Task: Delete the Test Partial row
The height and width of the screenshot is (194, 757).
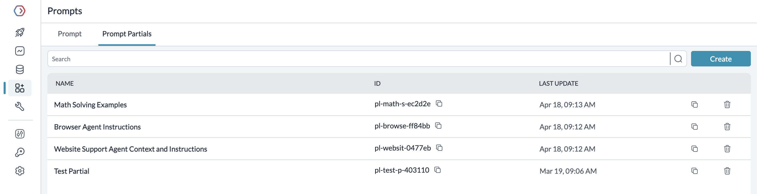Action: (727, 171)
